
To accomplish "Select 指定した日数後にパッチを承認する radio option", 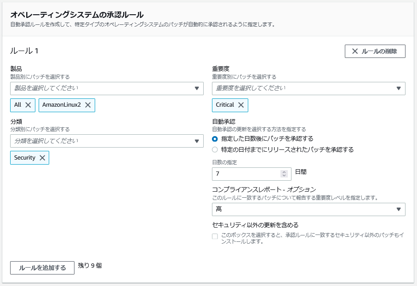I will (215, 139).
